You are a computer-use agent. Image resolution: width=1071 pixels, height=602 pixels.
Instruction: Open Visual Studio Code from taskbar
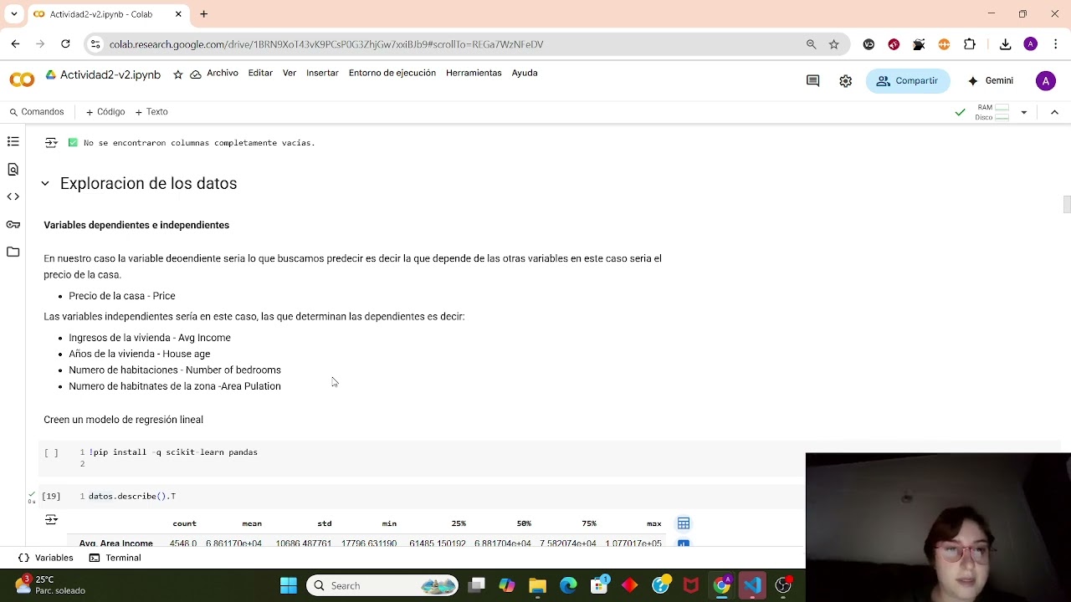752,585
